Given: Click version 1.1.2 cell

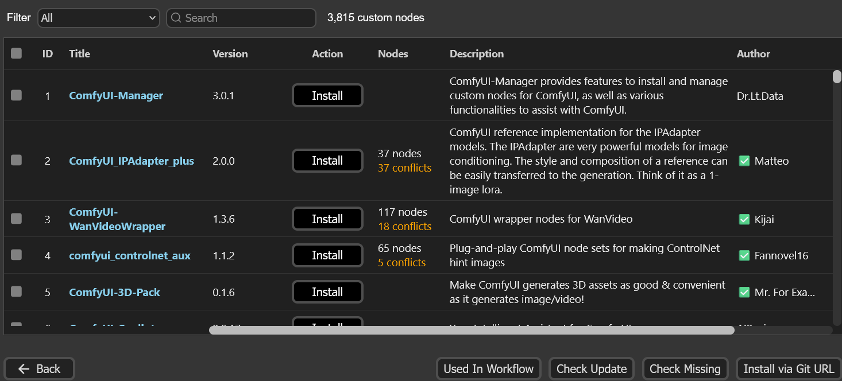Looking at the screenshot, I should click(x=223, y=256).
